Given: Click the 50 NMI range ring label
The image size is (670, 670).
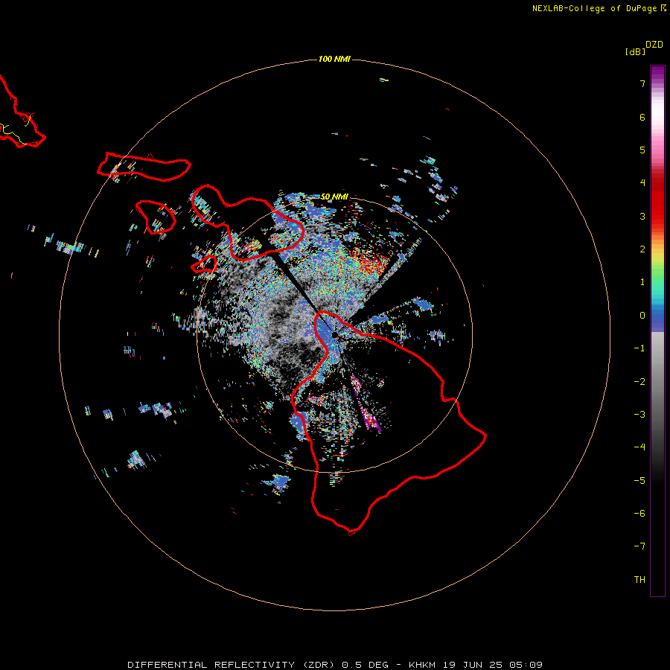Looking at the screenshot, I should pyautogui.click(x=334, y=197).
